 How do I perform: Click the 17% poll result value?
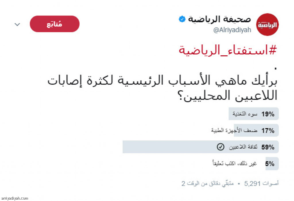pos(268,130)
